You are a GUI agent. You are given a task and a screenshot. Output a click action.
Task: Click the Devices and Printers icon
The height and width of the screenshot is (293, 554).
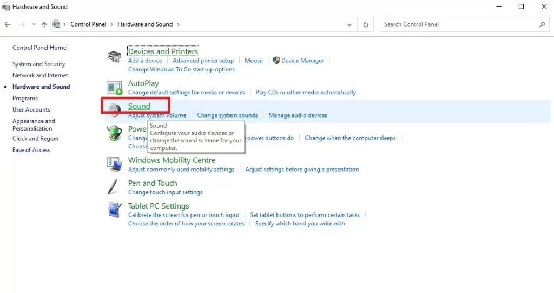click(x=115, y=57)
